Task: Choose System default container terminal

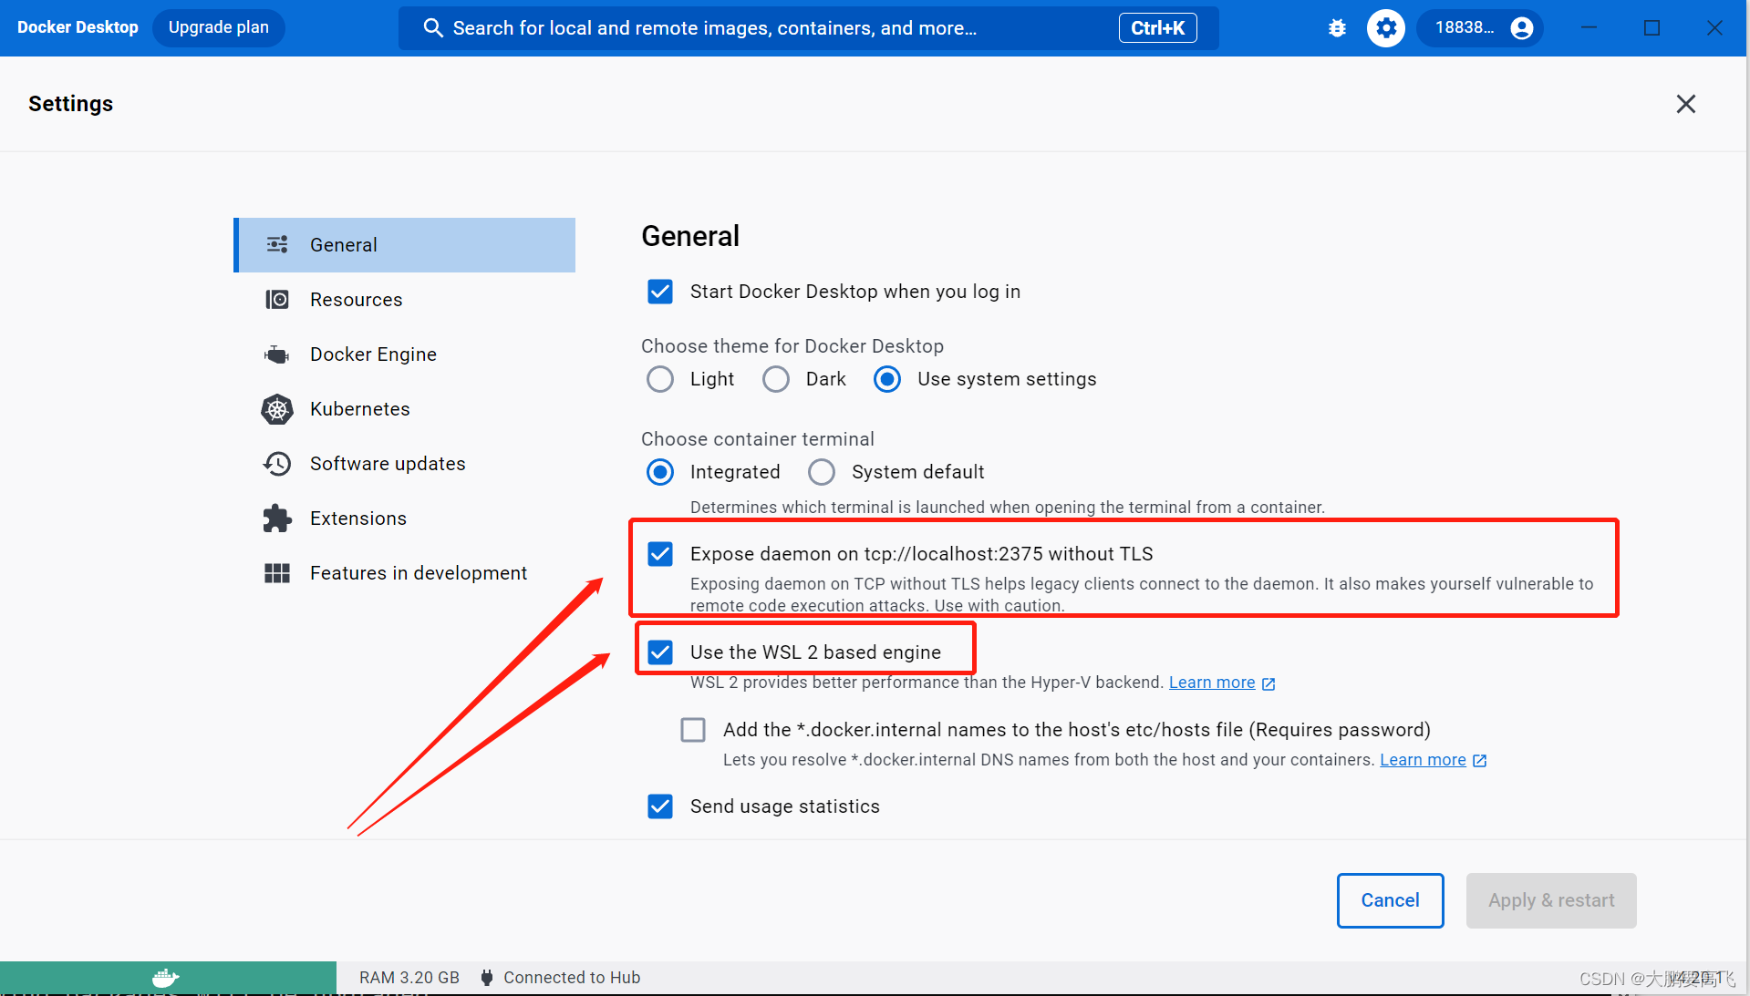Action: (822, 472)
